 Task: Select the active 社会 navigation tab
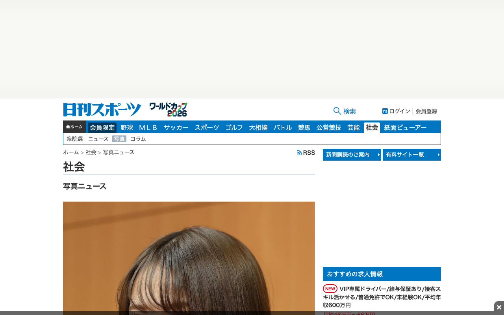[x=372, y=128]
